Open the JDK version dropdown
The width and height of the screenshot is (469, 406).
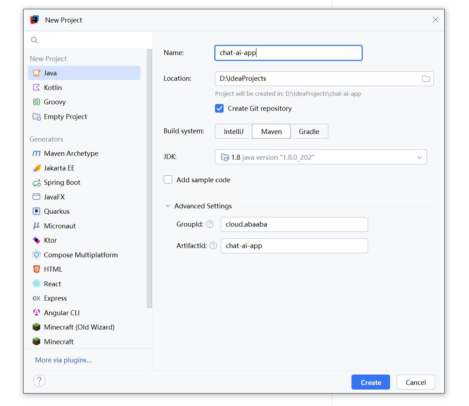[321, 157]
